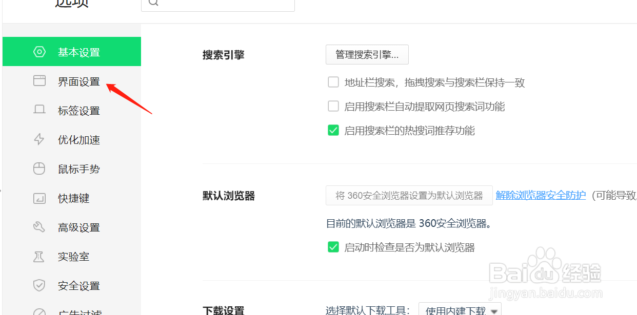Click the 下载设置 section heading

(224, 310)
